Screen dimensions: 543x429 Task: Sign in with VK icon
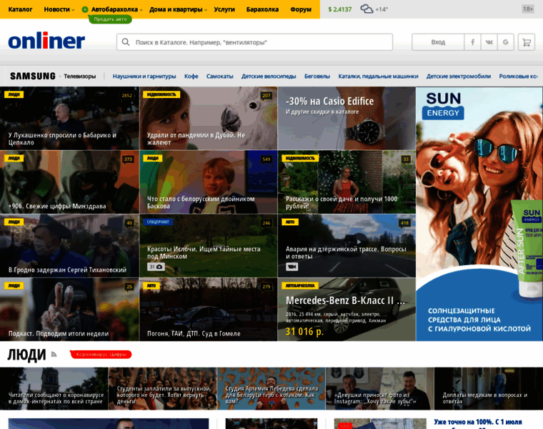pyautogui.click(x=489, y=42)
